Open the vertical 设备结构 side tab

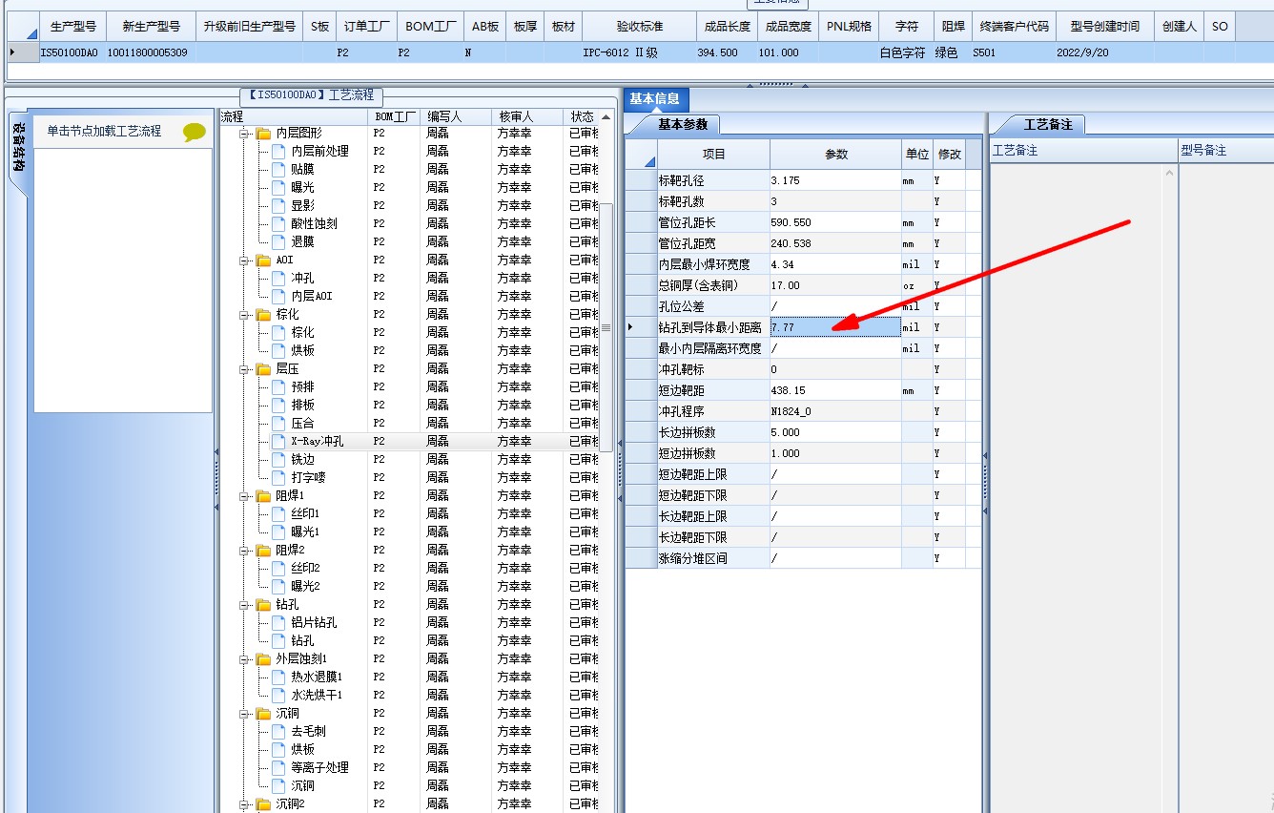pyautogui.click(x=18, y=151)
